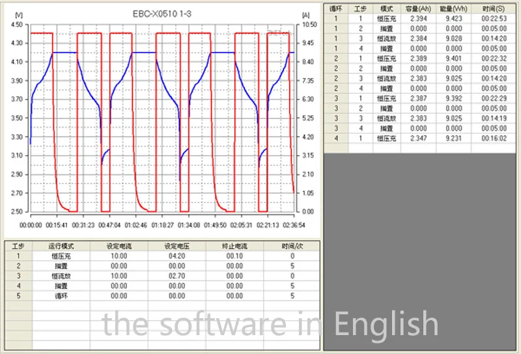Click energy cell 9.231
Image resolution: width=521 pixels, height=354 pixels.
coord(453,138)
